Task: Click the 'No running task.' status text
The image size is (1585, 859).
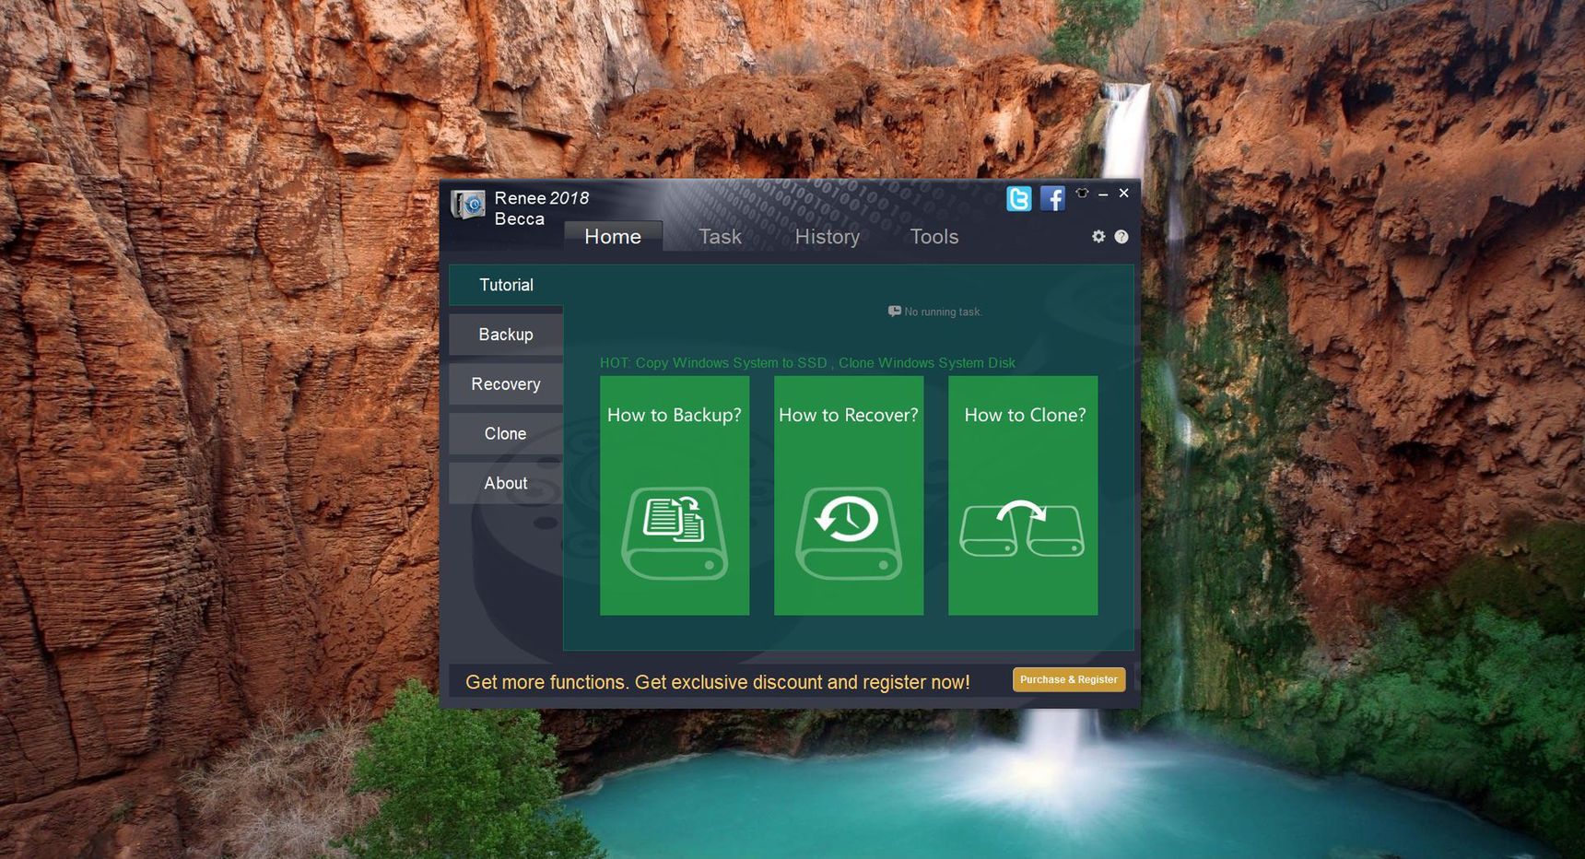Action: tap(943, 312)
